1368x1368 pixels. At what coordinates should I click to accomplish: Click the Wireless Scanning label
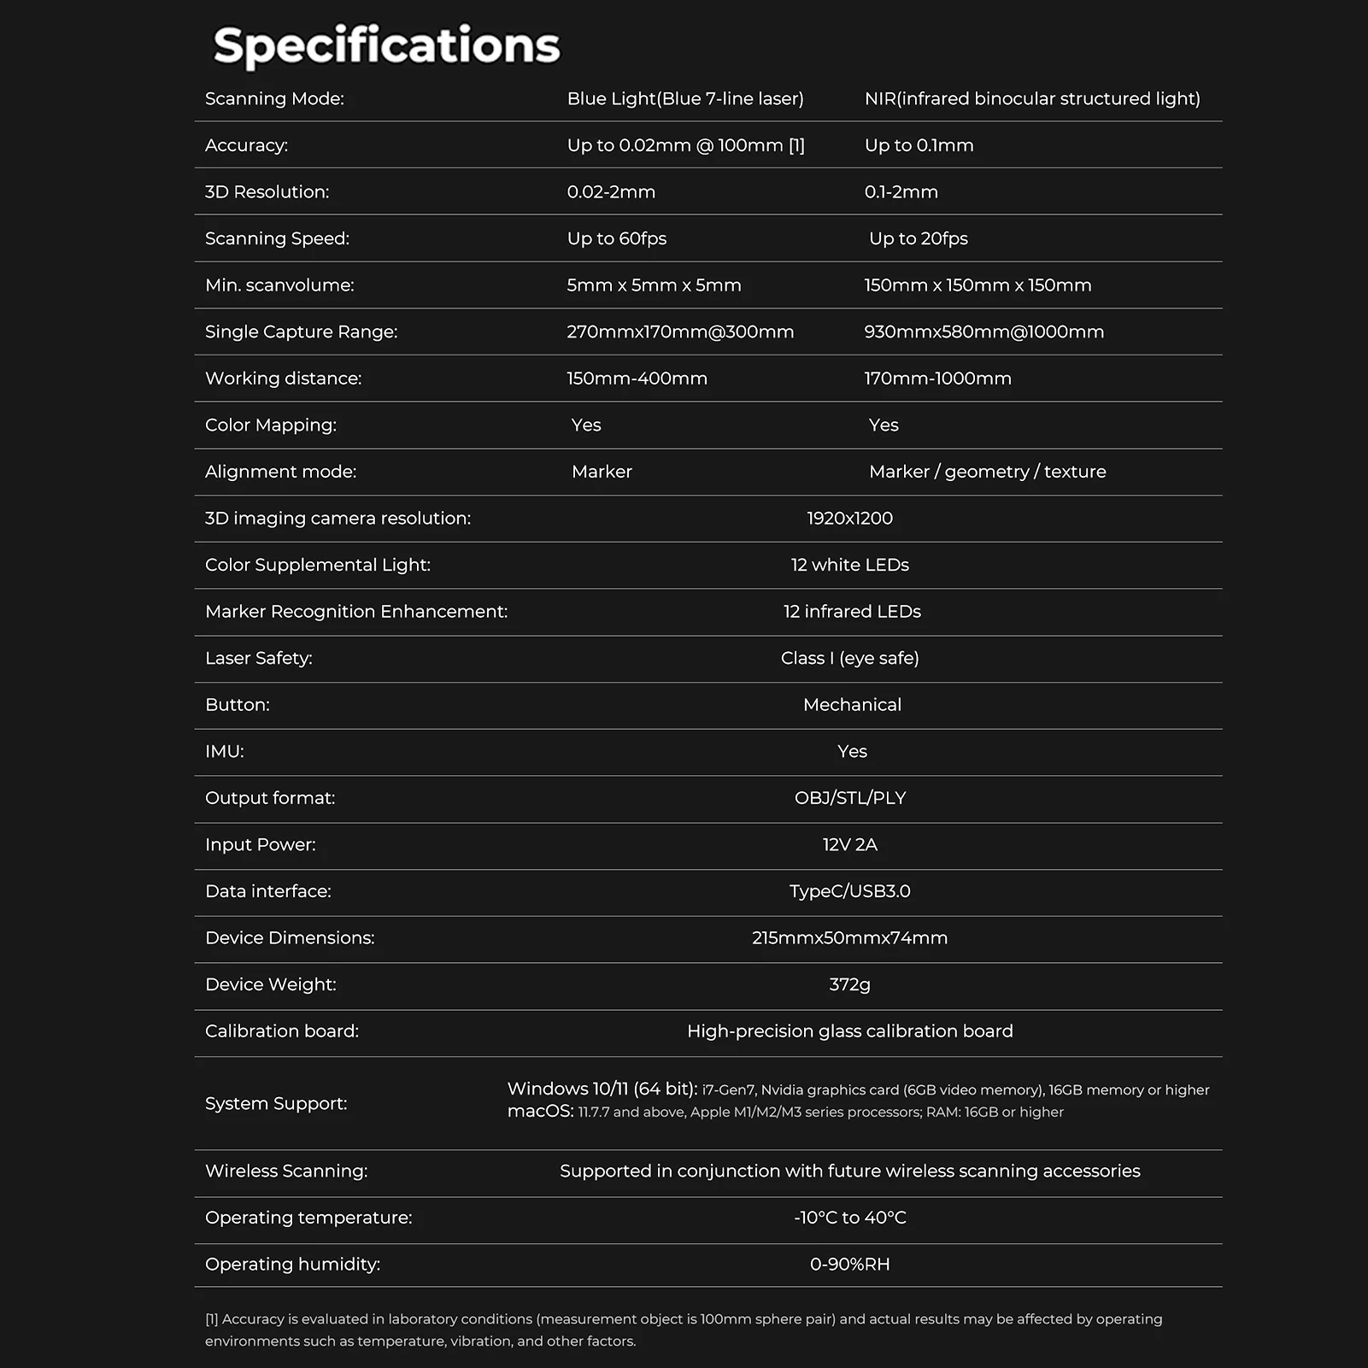(x=286, y=1171)
